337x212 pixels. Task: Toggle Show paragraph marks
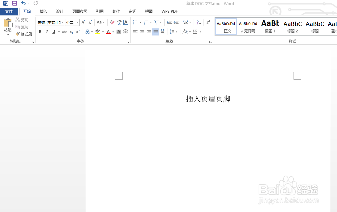pyautogui.click(x=208, y=22)
